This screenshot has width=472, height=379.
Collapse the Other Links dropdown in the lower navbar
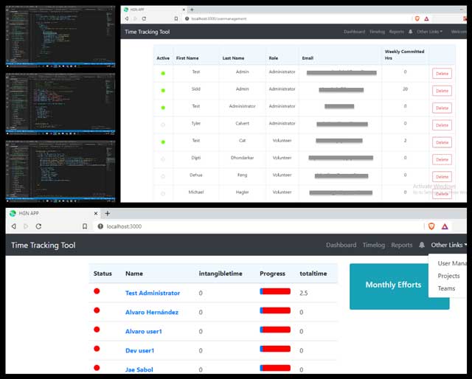coord(448,245)
